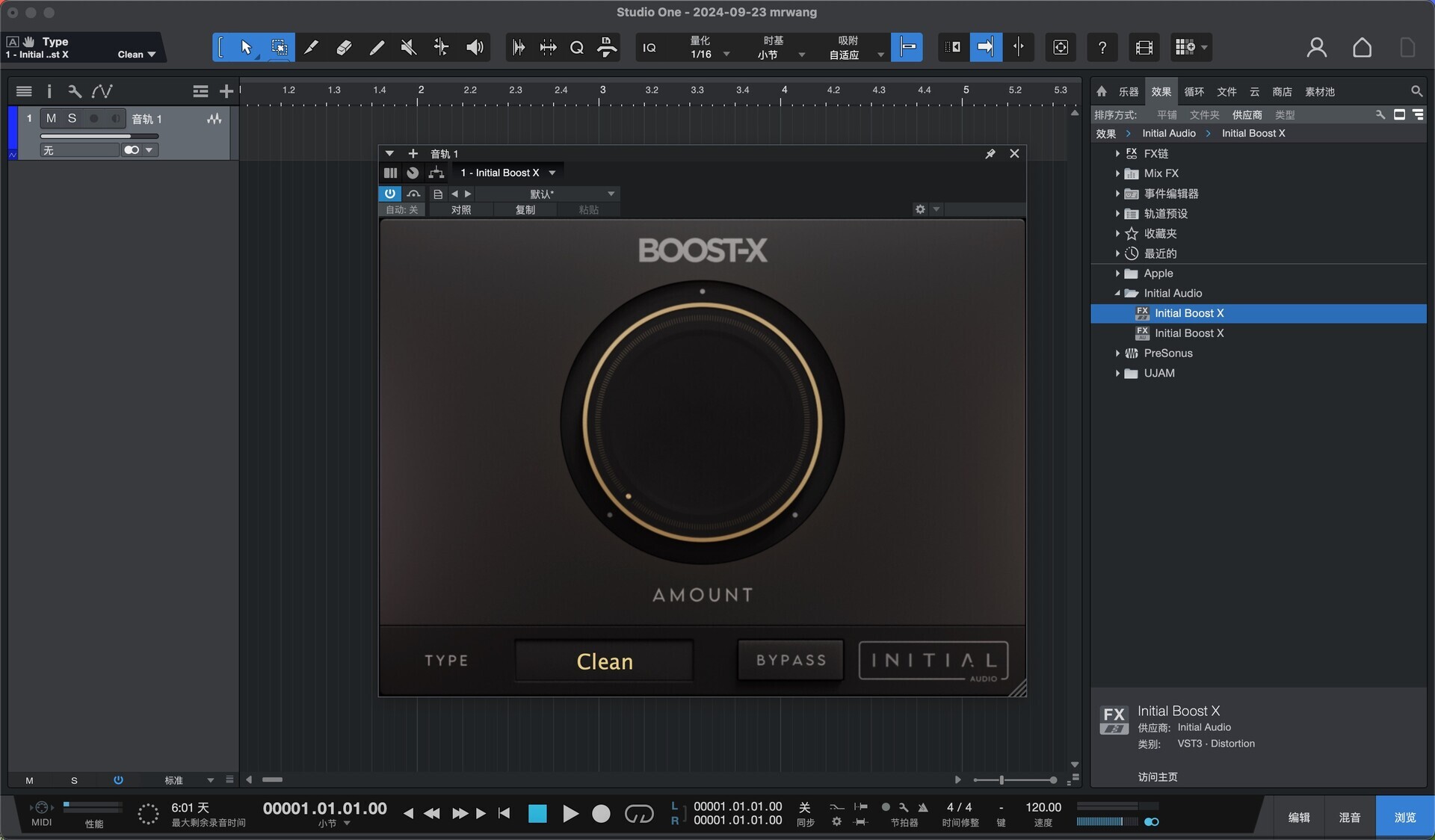The width and height of the screenshot is (1435, 840).
Task: Add a new track with plus icon
Action: pos(226,91)
